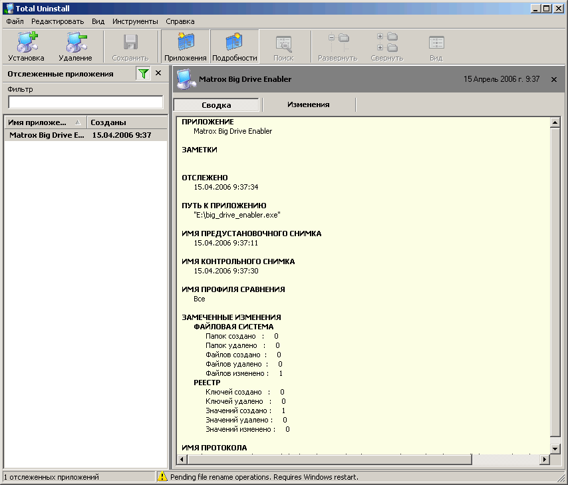Click the Вид toolbar icon

point(436,47)
